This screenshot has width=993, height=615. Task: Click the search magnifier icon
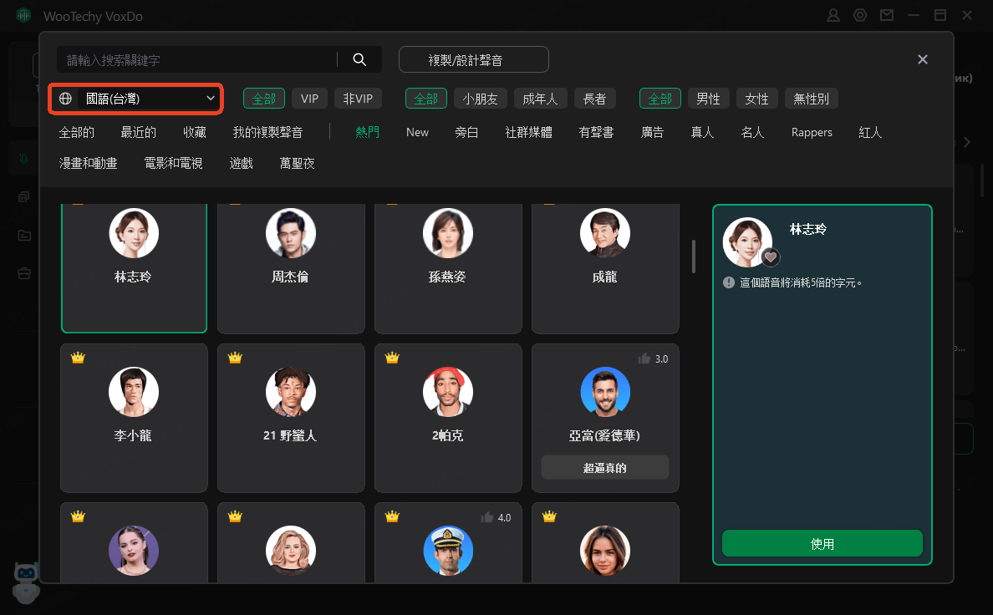point(359,59)
